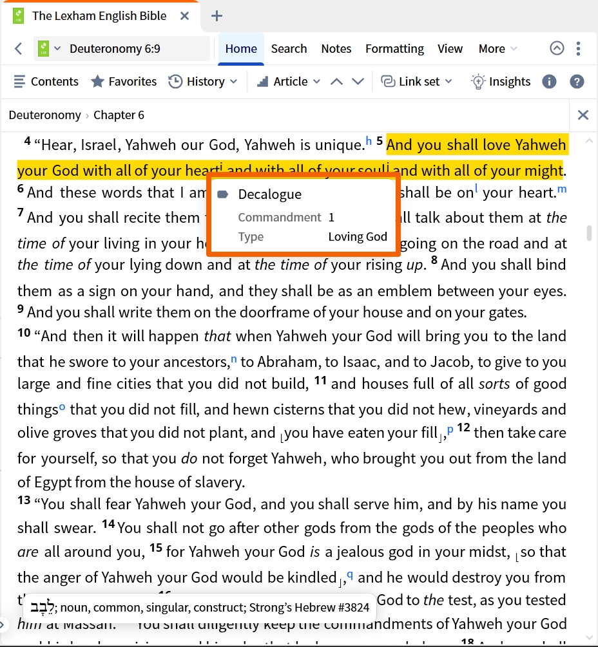This screenshot has width=598, height=647.
Task: Click 'Loving God' type value in popup
Action: click(x=358, y=237)
